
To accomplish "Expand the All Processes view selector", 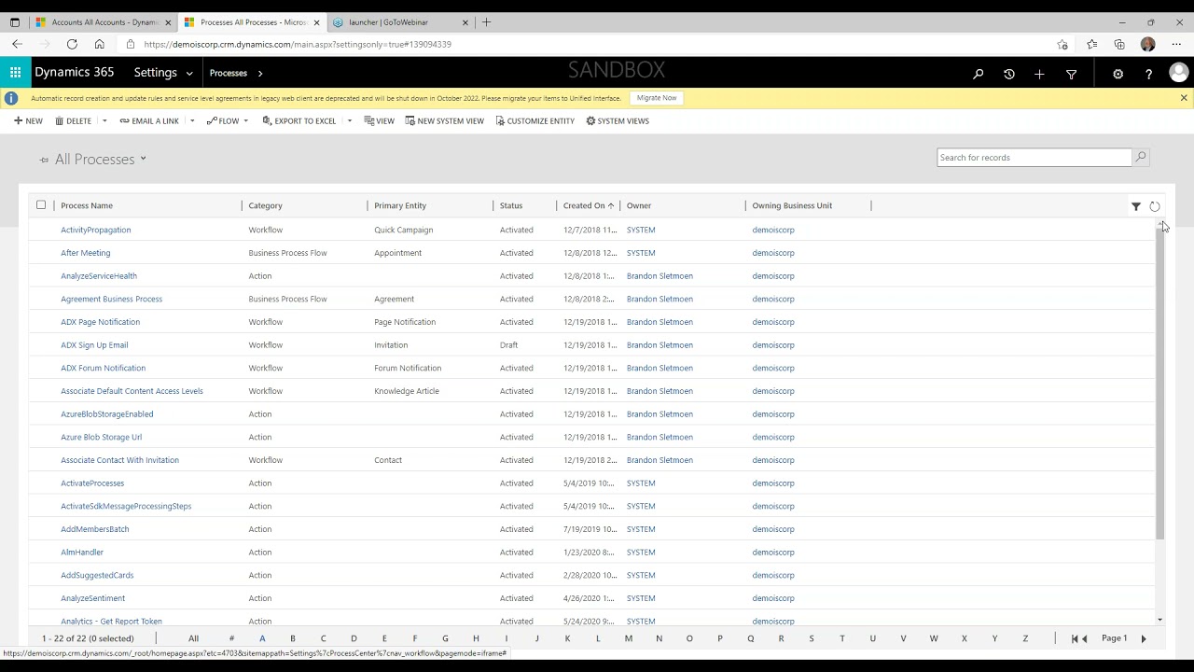I will pos(143,160).
